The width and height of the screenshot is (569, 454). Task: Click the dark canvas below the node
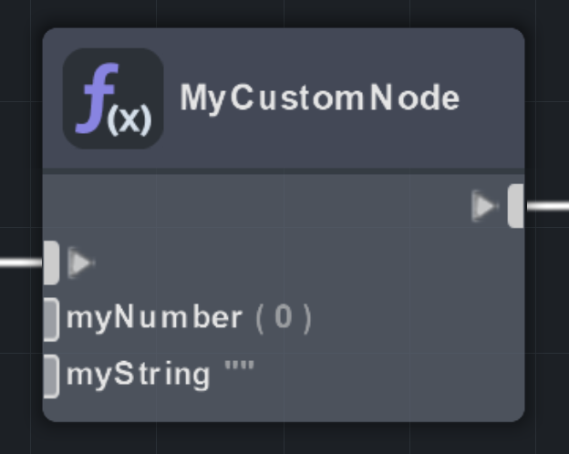click(x=283, y=439)
